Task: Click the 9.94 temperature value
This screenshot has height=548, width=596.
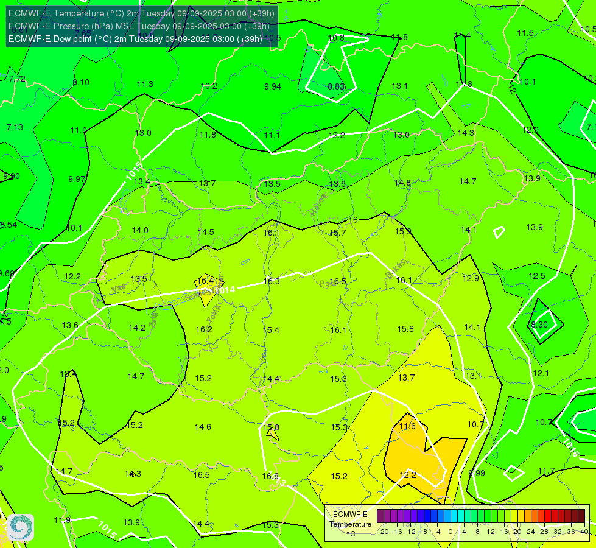Action: pyautogui.click(x=273, y=86)
